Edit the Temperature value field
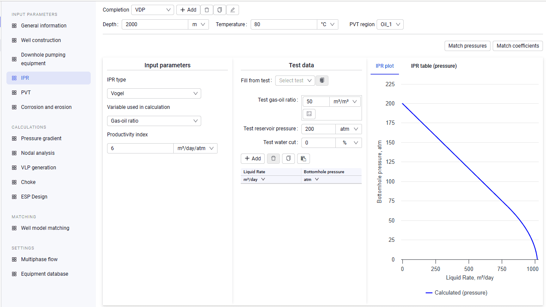 (x=284, y=24)
